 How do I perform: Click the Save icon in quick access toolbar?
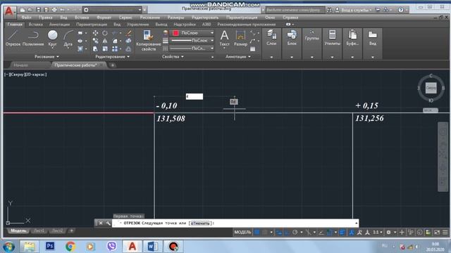38,10
